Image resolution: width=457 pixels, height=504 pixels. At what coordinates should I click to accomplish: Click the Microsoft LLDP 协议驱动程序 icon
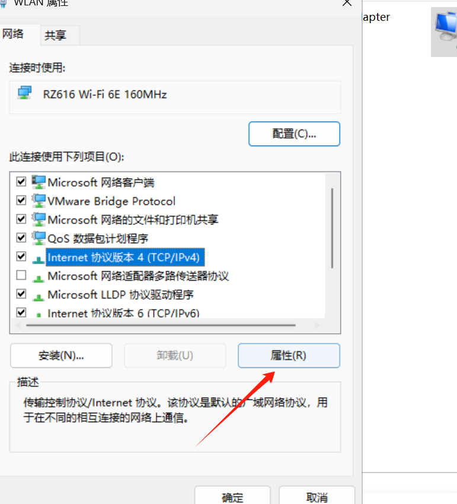point(39,297)
